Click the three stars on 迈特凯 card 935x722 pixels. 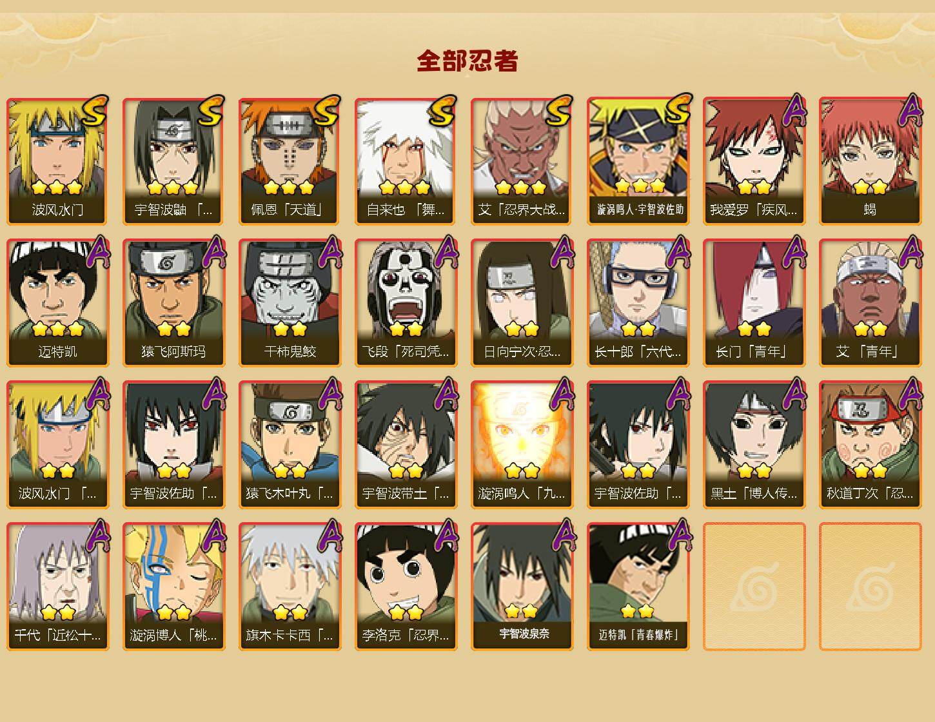(58, 329)
